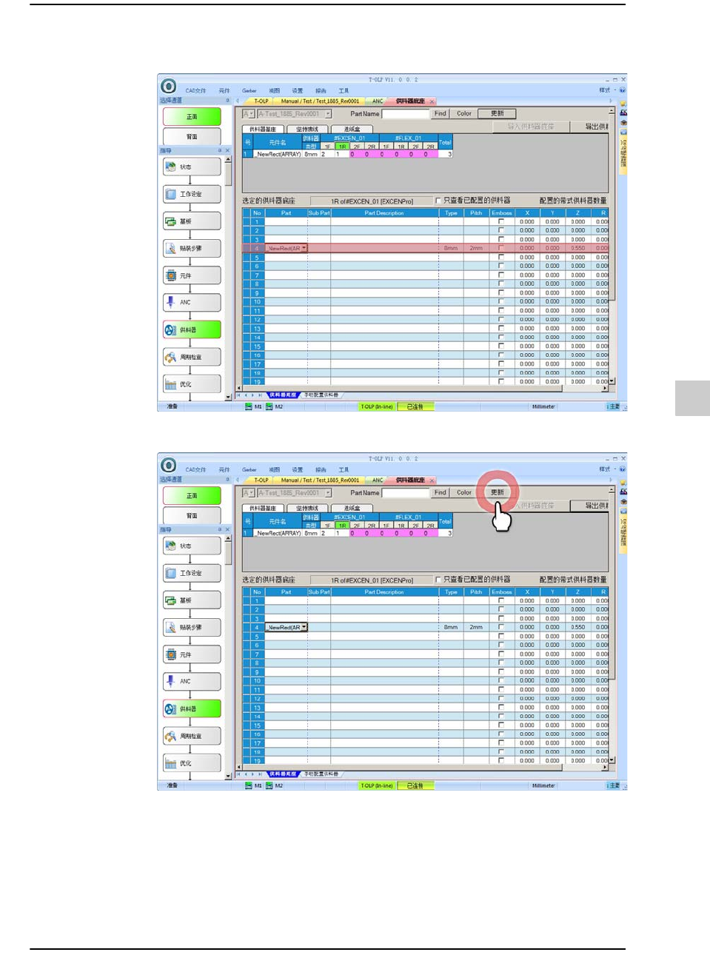Tick Emboss checkbox in row 1, upper screenshot

click(x=501, y=221)
